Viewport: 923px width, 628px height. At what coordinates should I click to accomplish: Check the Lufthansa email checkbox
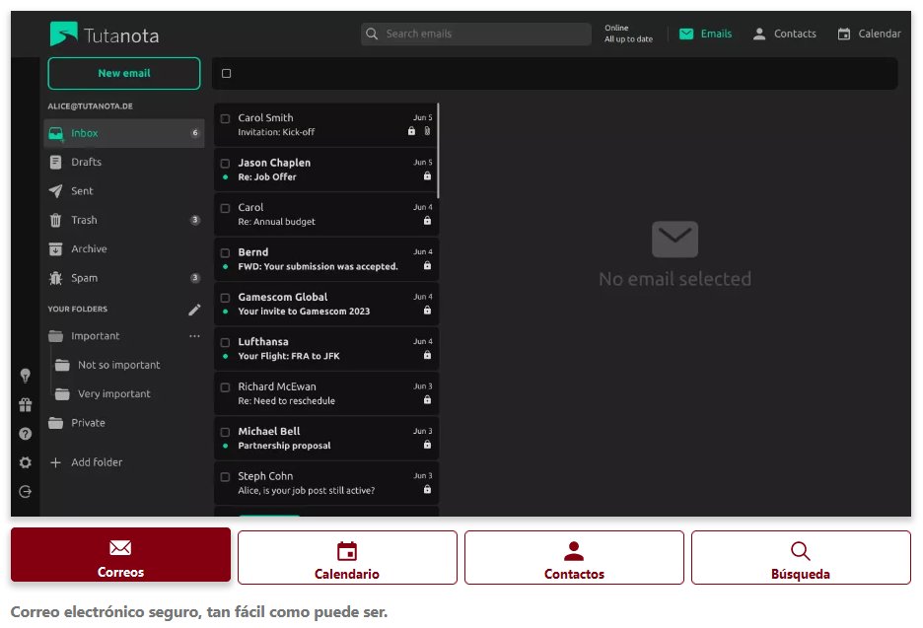pyautogui.click(x=225, y=342)
